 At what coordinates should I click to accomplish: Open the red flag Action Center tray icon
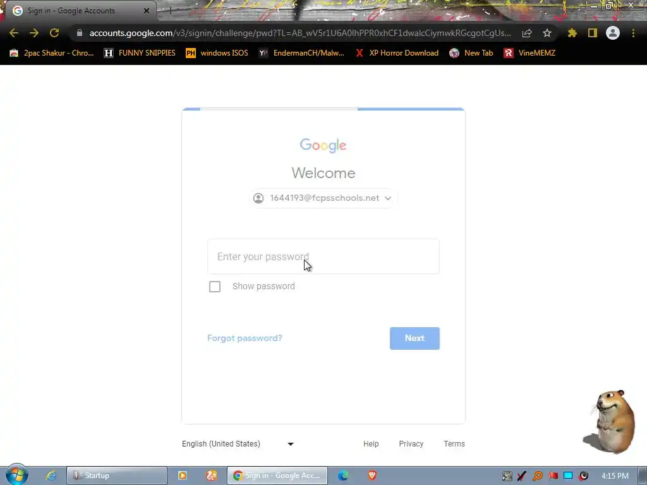point(553,476)
